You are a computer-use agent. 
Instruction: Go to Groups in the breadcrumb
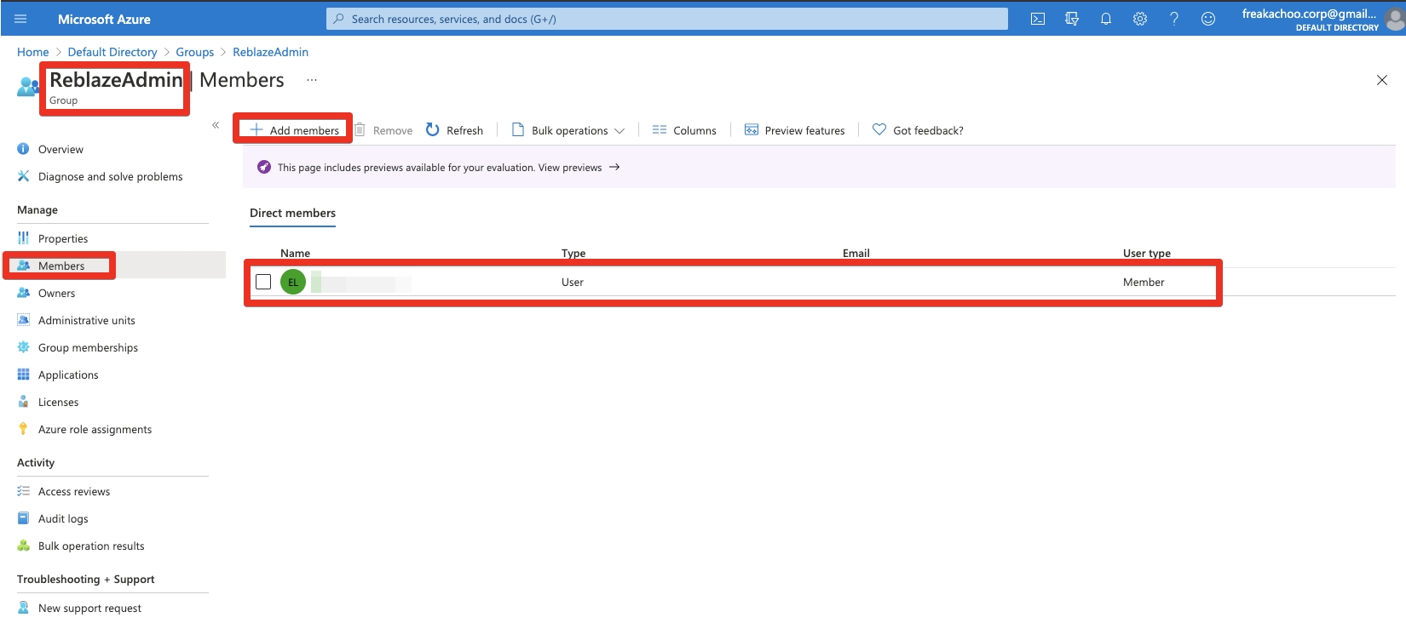point(194,52)
